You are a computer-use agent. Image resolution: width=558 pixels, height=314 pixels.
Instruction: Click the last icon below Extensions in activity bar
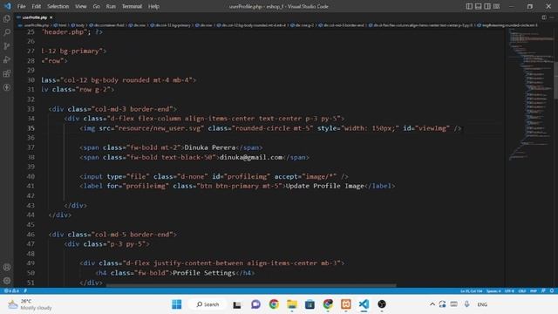click(7, 87)
